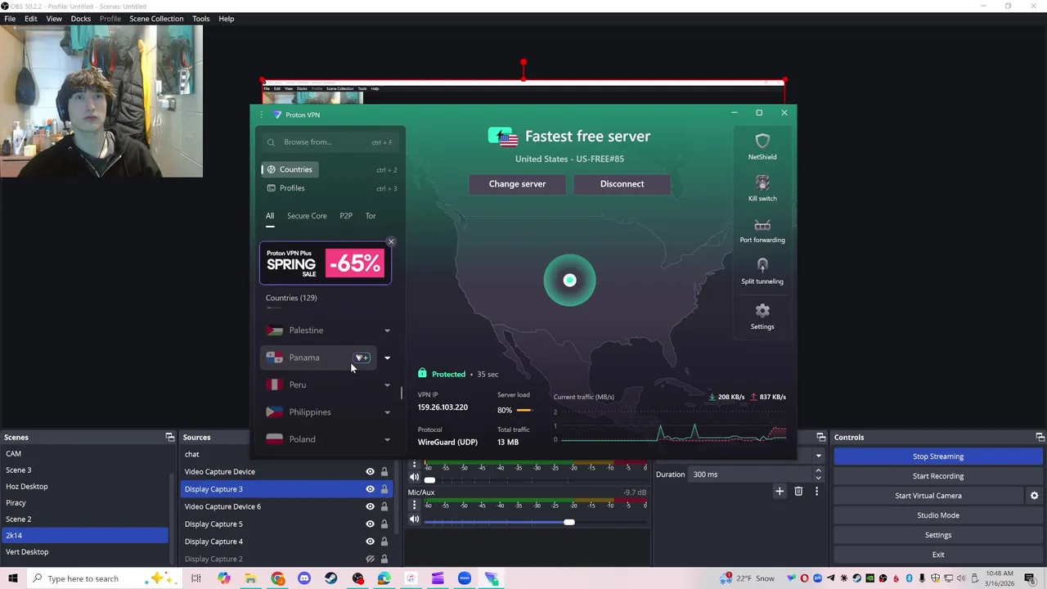Open the Docks menu

pos(81,19)
